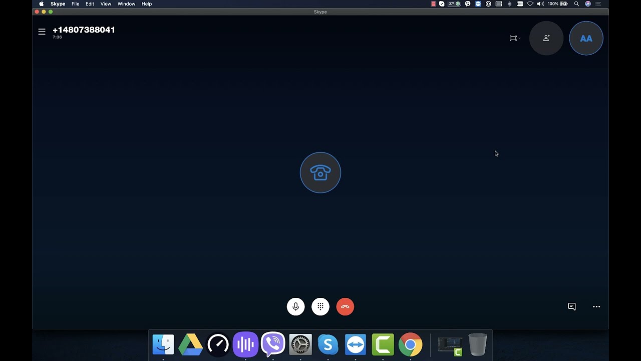This screenshot has height=361, width=641.
Task: Open the dial pad button
Action: click(x=320, y=306)
